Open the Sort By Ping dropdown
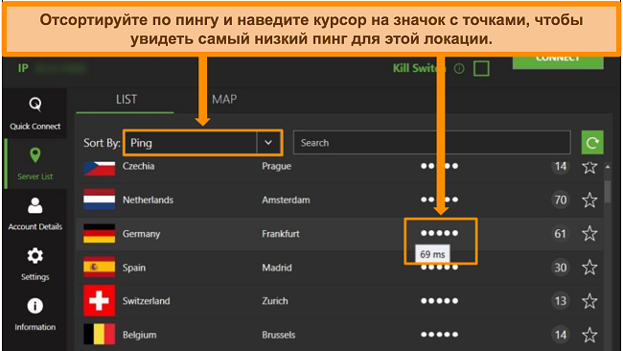Image resolution: width=623 pixels, height=351 pixels. 203,142
